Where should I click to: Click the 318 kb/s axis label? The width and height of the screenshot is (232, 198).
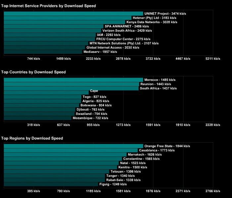(33, 125)
